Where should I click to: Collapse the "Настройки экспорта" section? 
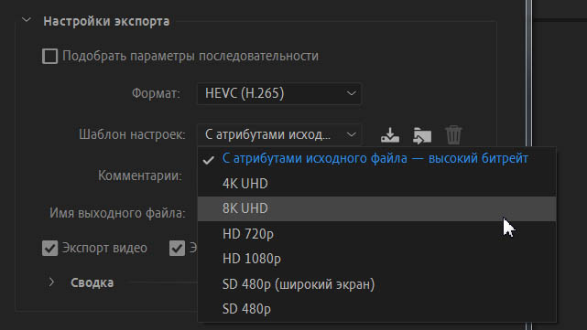(27, 20)
